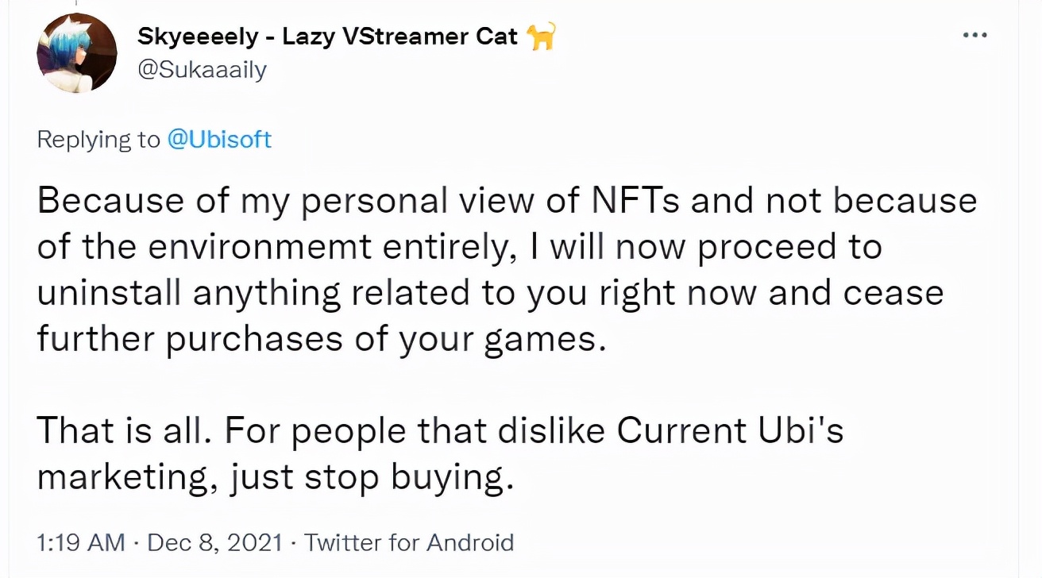Screen dimensions: 1042x578
Task: Click the Dec 8, 2021 date
Action: 215,543
